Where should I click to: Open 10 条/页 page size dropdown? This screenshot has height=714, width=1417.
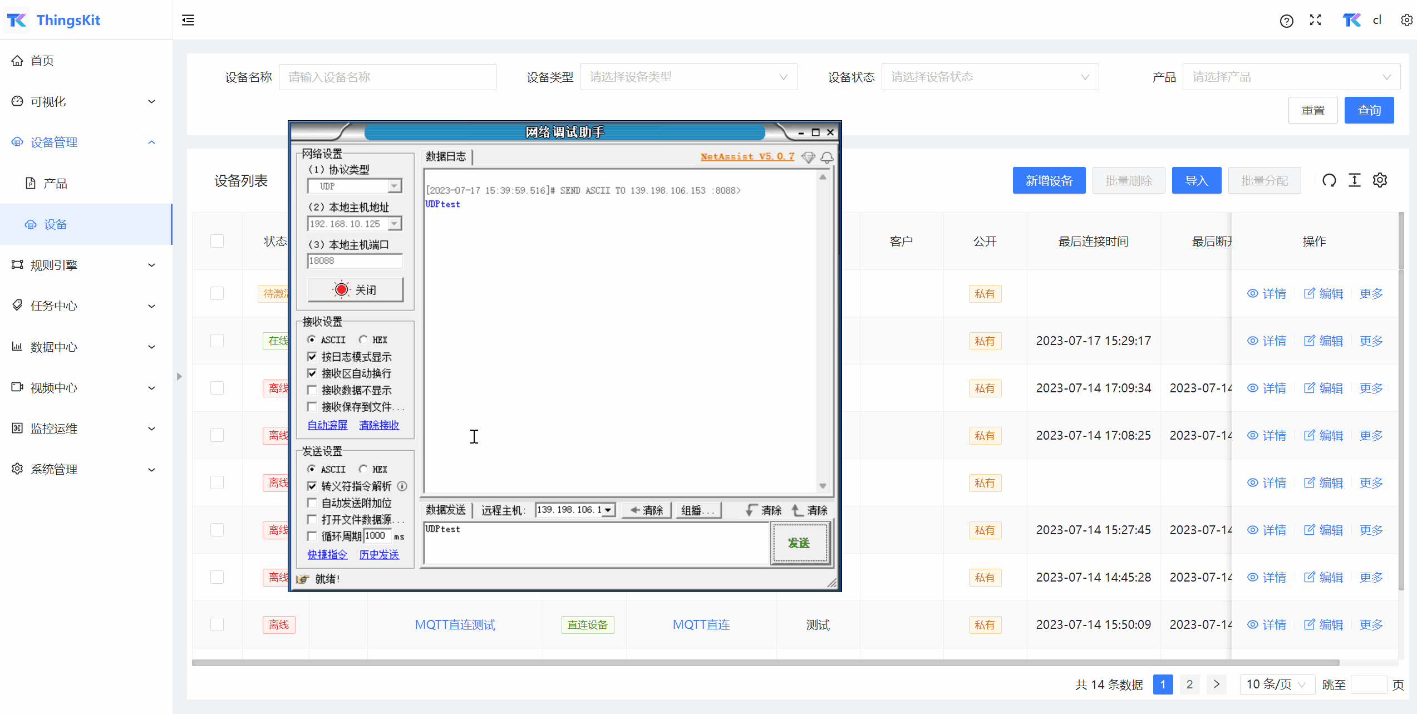[1277, 685]
